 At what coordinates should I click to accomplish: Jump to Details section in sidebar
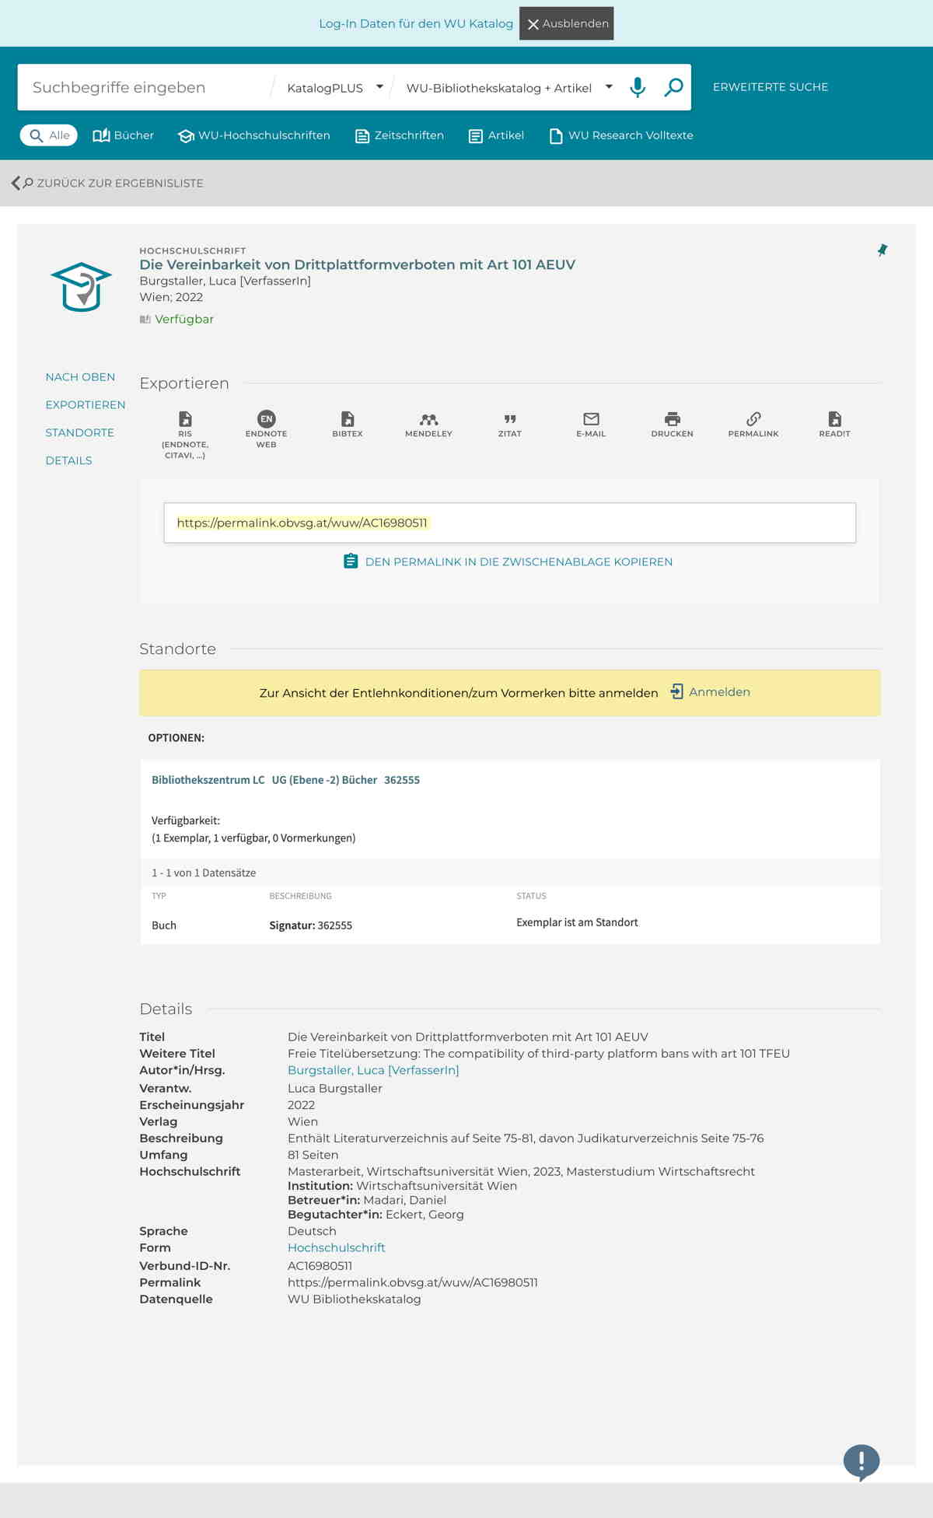coord(68,460)
